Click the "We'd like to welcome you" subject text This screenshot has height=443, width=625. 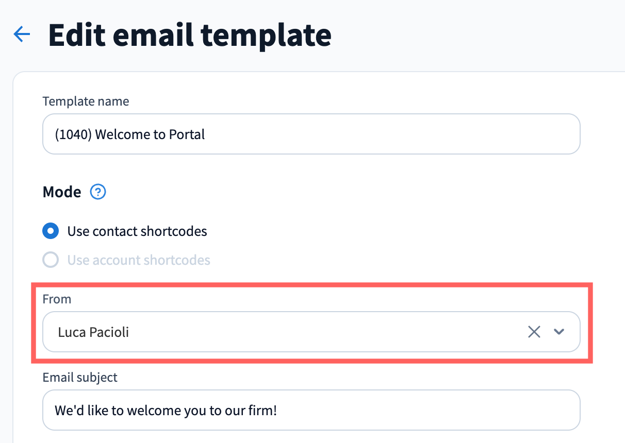click(x=166, y=411)
